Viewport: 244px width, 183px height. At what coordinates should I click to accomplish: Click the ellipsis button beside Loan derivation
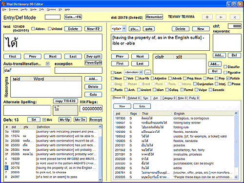(148, 72)
